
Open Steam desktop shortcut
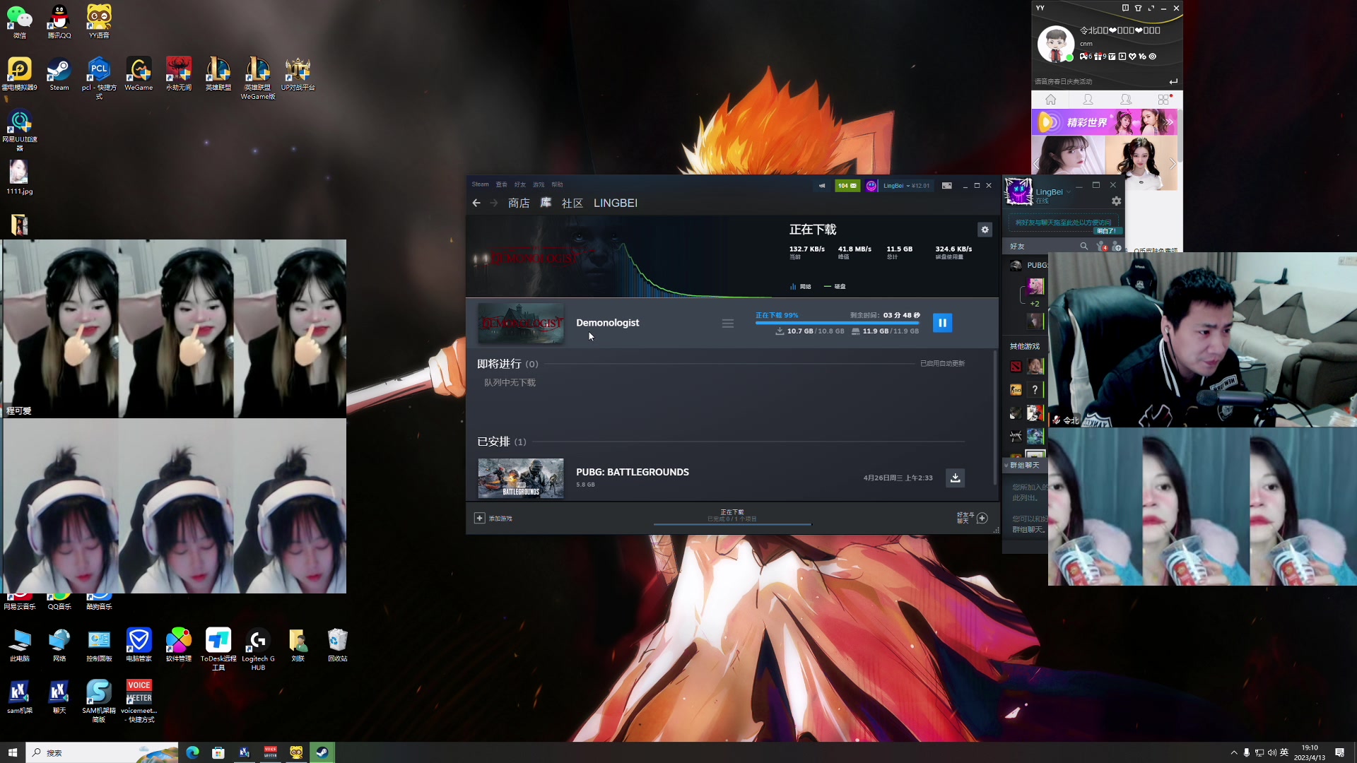click(59, 74)
